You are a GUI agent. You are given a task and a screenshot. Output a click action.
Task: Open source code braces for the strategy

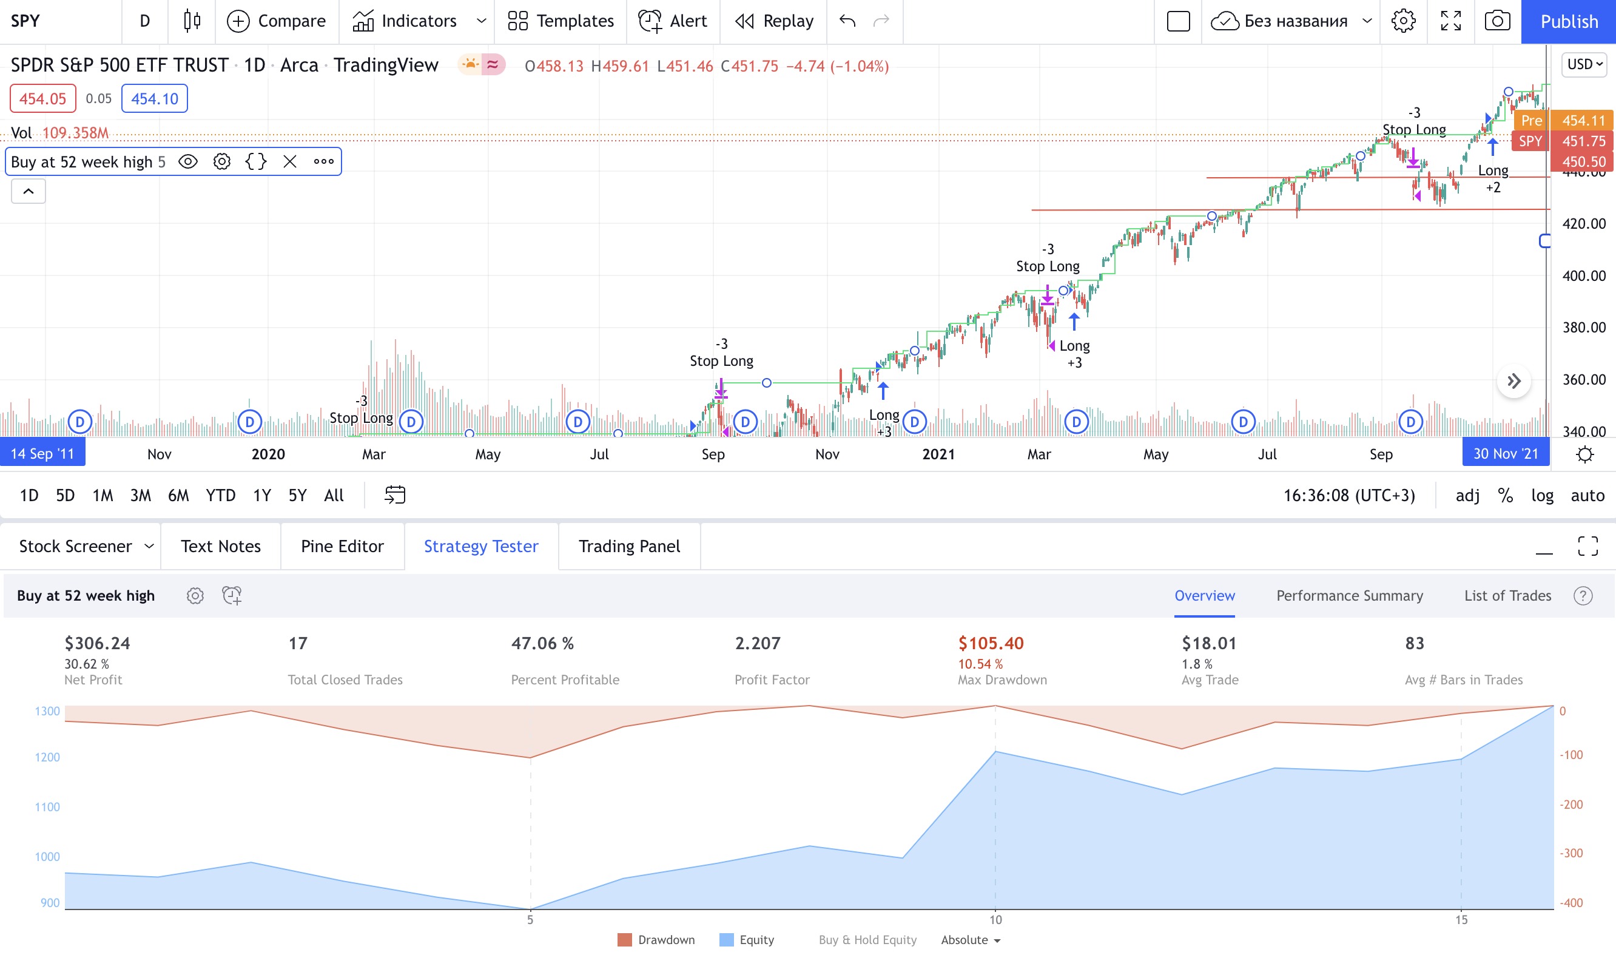coord(256,161)
